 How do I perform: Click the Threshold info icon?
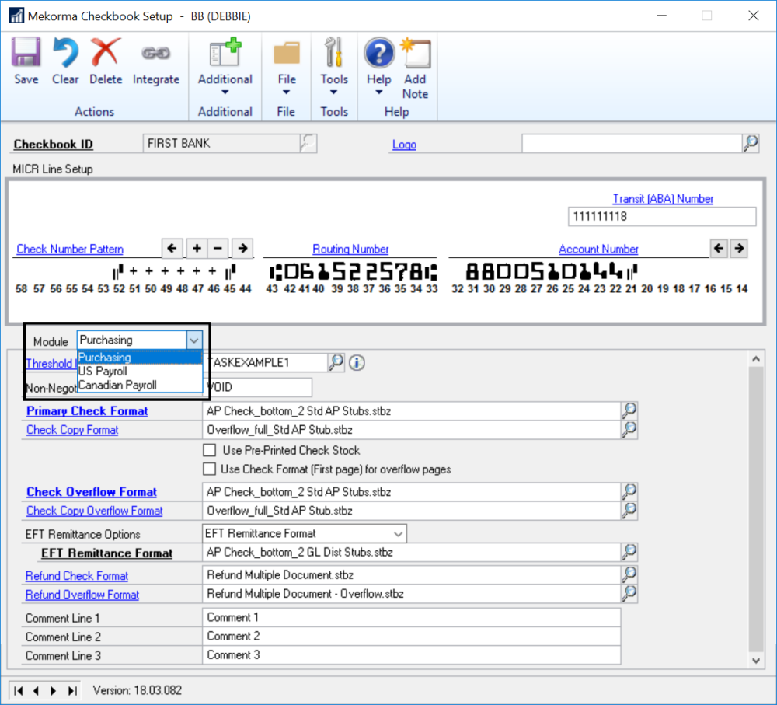tap(357, 363)
